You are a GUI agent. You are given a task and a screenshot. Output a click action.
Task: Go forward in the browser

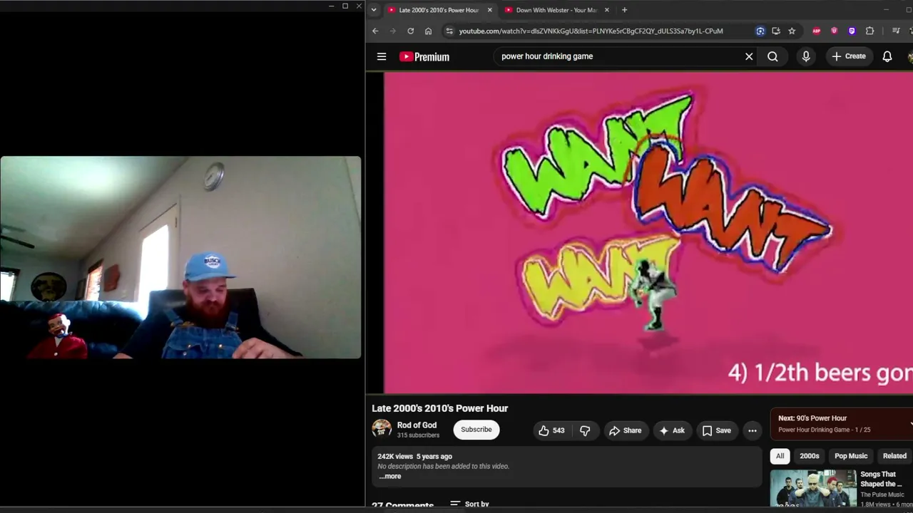click(x=392, y=31)
